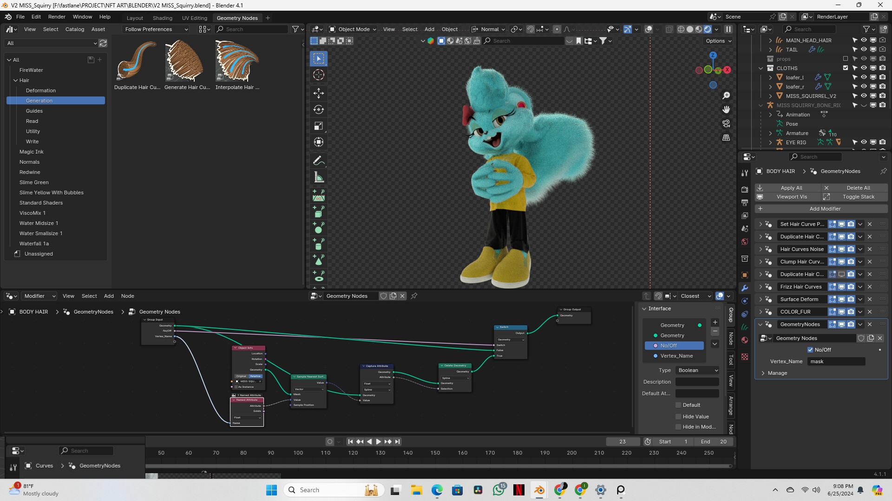Click the current frame field showing 23
The height and width of the screenshot is (501, 892).
pyautogui.click(x=623, y=442)
